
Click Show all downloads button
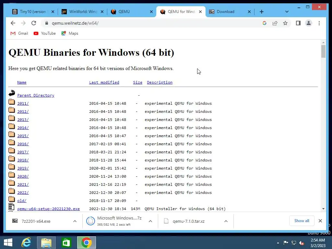(302, 221)
